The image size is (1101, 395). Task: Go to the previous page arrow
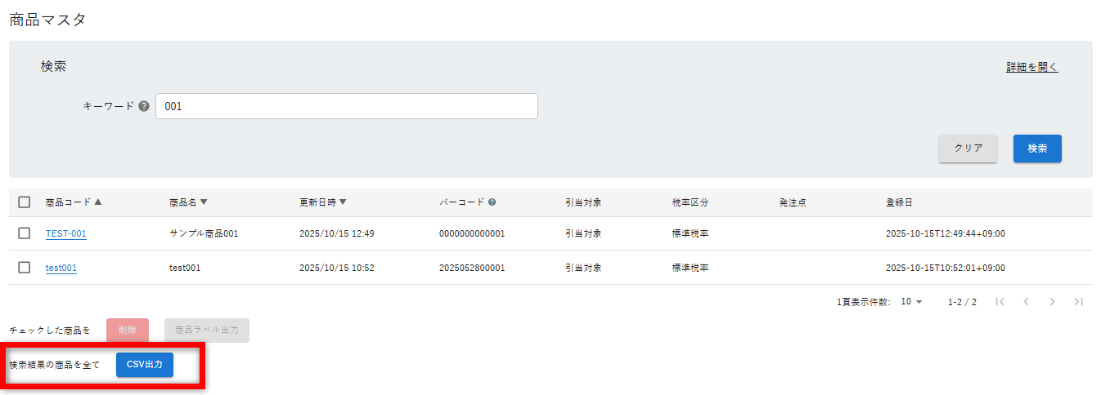point(1026,302)
